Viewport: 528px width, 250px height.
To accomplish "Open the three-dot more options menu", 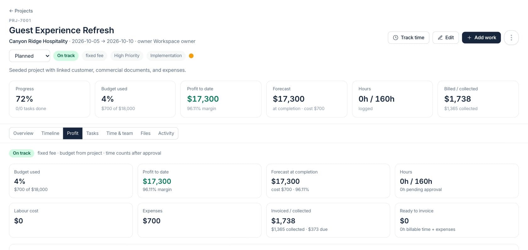I will tap(511, 38).
